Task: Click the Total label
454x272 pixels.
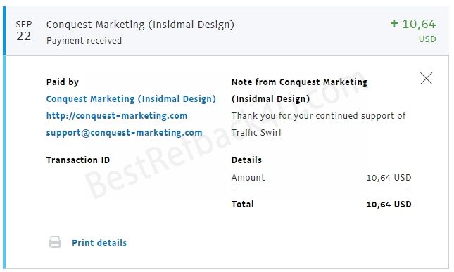Action: pyautogui.click(x=243, y=205)
